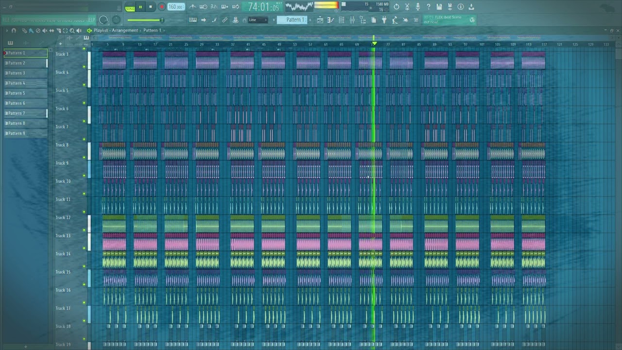
Task: Click the save new version icon
Action: [x=450, y=7]
